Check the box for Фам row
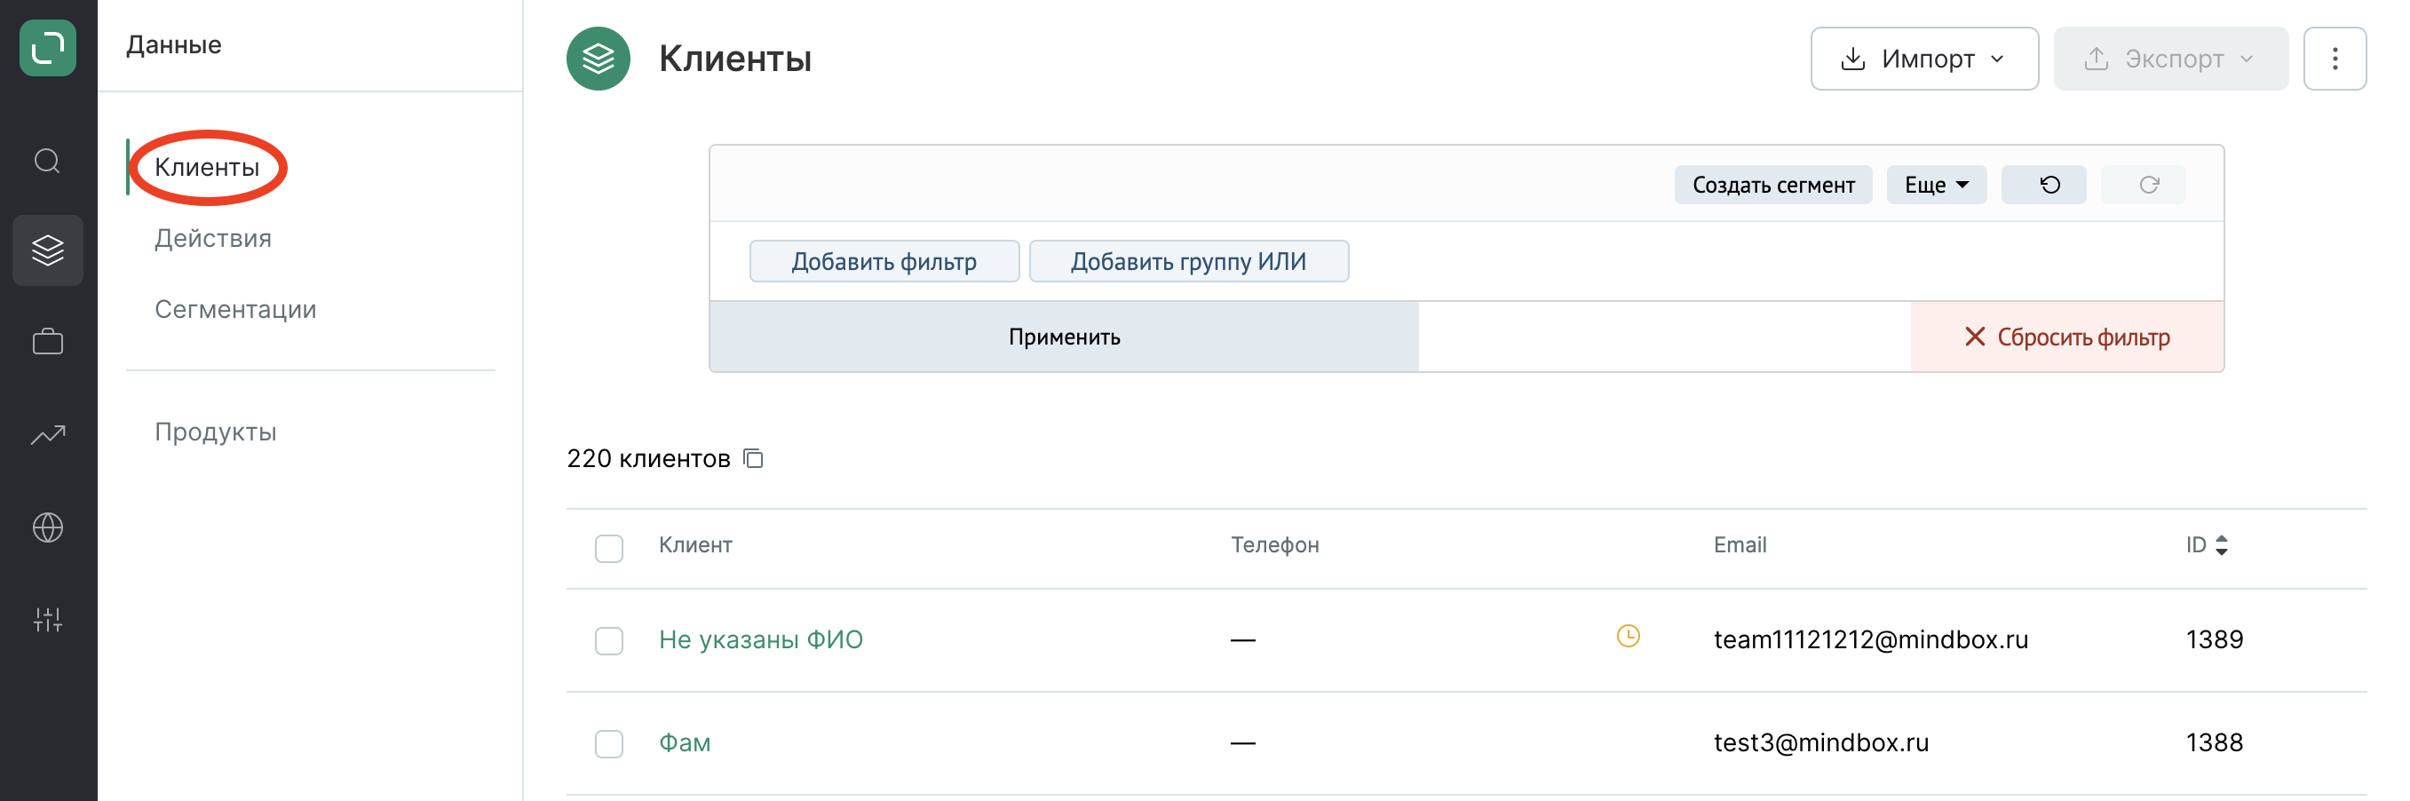The height and width of the screenshot is (801, 2410). (609, 744)
